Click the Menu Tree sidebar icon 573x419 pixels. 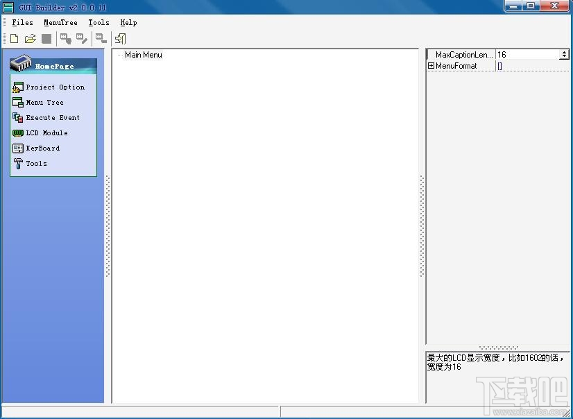pyautogui.click(x=17, y=102)
